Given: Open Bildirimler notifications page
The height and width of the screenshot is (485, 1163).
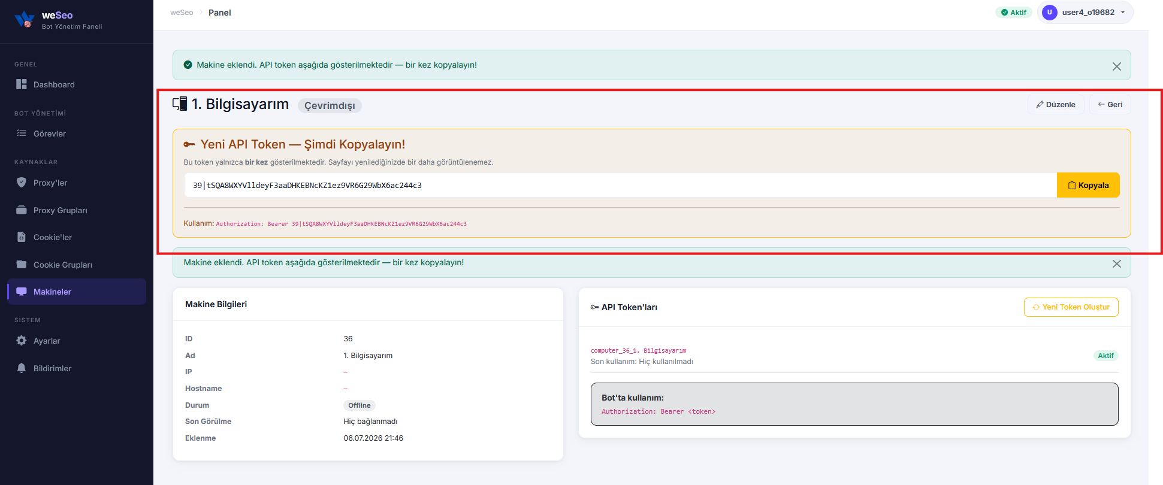Looking at the screenshot, I should point(77,368).
